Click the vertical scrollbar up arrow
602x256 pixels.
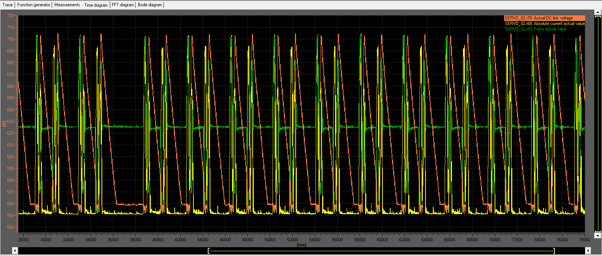point(598,12)
